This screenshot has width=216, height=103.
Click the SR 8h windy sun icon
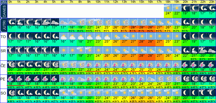point(81,50)
